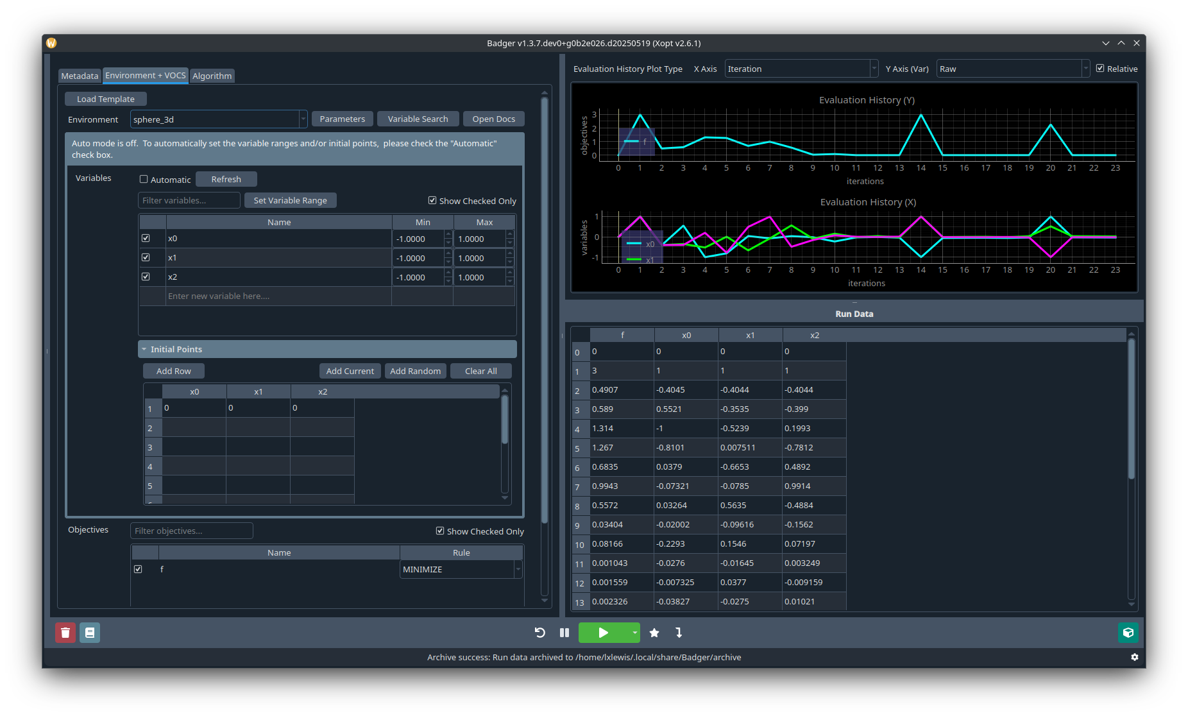Open the MINIMIZE rule dropdown for f
This screenshot has width=1188, height=718.
[x=461, y=569]
